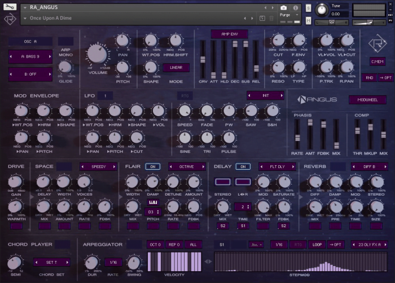This screenshot has width=395, height=283.
Task: Click next arrow on OCTAVE flair preset
Action: tap(203, 167)
